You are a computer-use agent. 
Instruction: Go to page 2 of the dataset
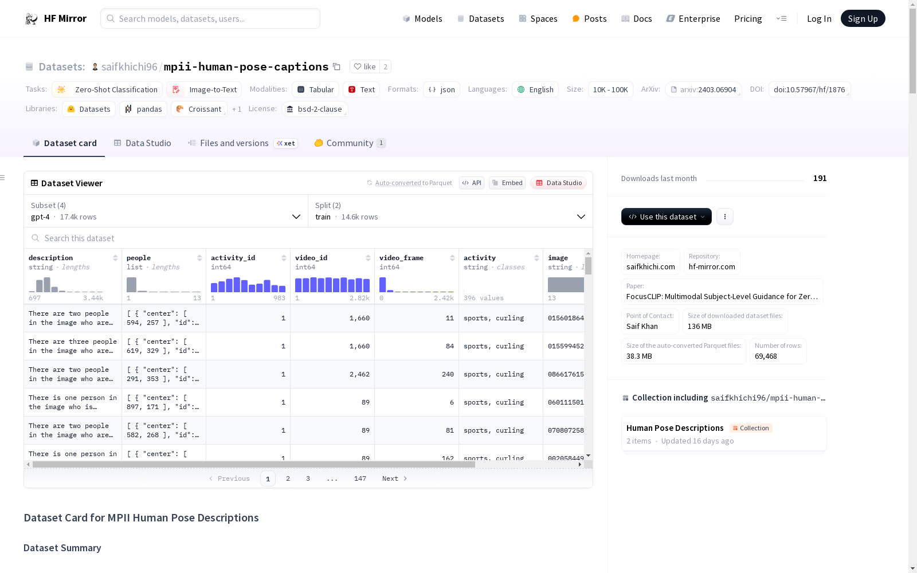[288, 478]
